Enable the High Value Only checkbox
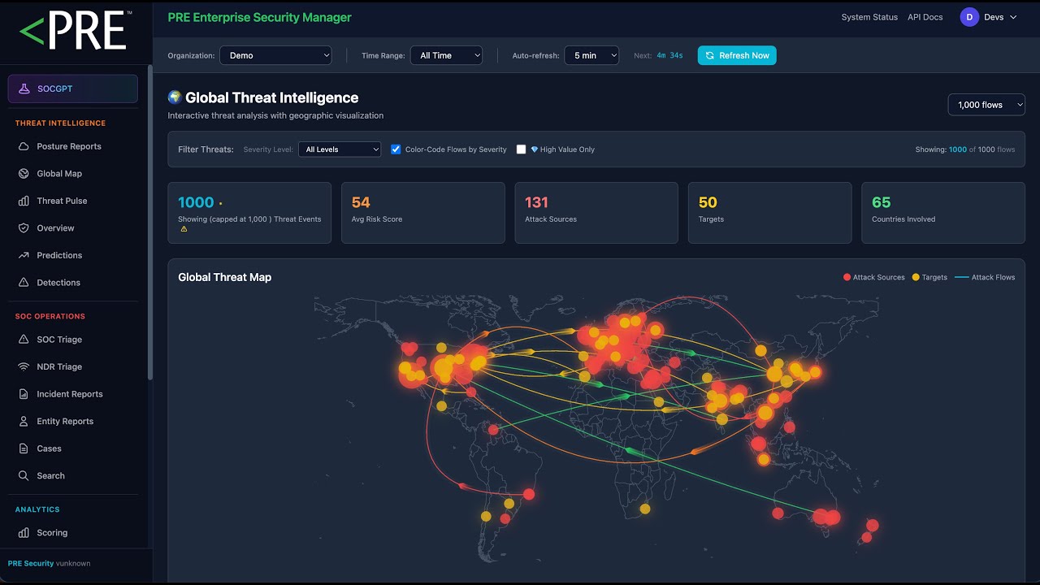 point(521,149)
